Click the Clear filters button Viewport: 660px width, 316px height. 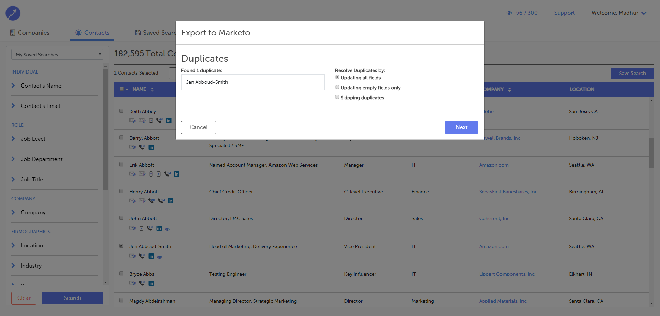pyautogui.click(x=24, y=298)
